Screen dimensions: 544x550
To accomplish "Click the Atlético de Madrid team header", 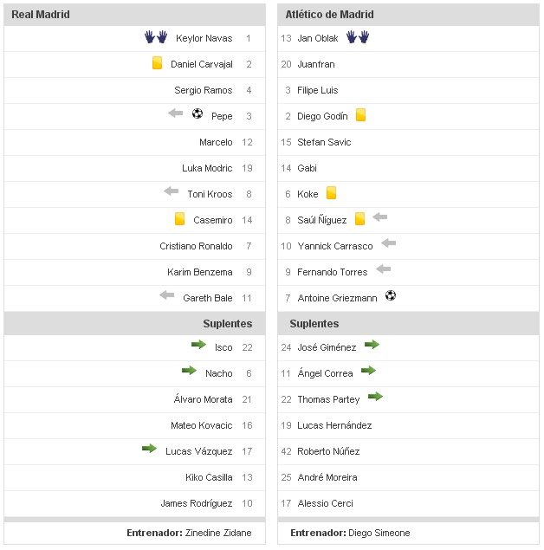I will [x=329, y=15].
